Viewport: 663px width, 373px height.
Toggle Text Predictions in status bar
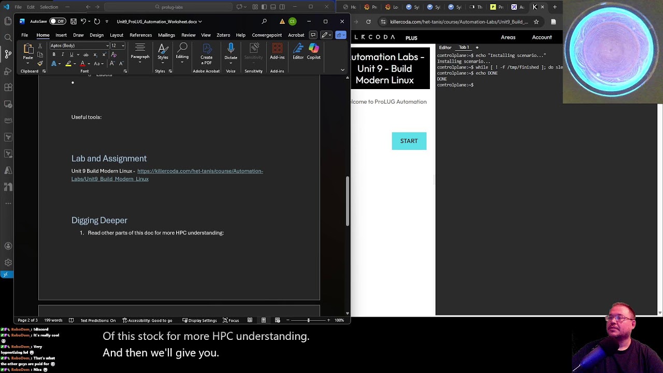(x=98, y=320)
